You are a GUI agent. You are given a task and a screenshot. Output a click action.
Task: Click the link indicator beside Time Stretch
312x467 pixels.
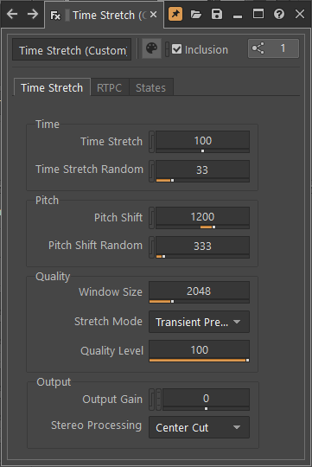151,142
